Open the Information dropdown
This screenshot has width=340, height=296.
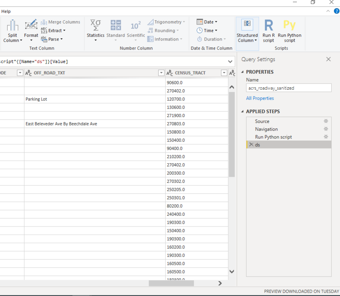[165, 39]
